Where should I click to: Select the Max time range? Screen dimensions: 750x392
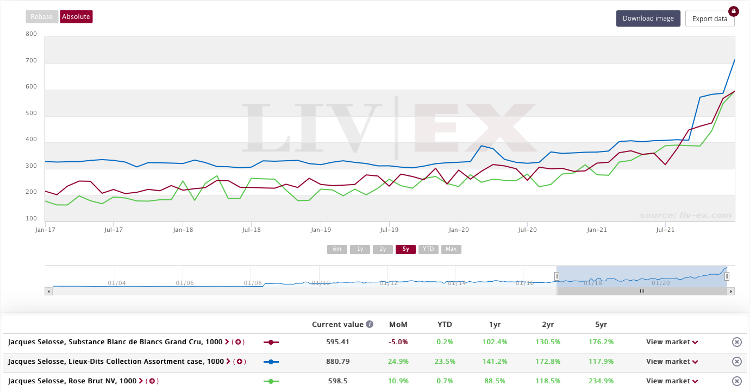(x=451, y=249)
